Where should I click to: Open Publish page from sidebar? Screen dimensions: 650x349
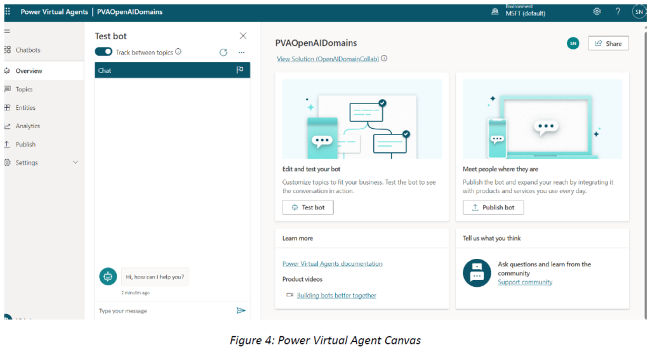25,144
